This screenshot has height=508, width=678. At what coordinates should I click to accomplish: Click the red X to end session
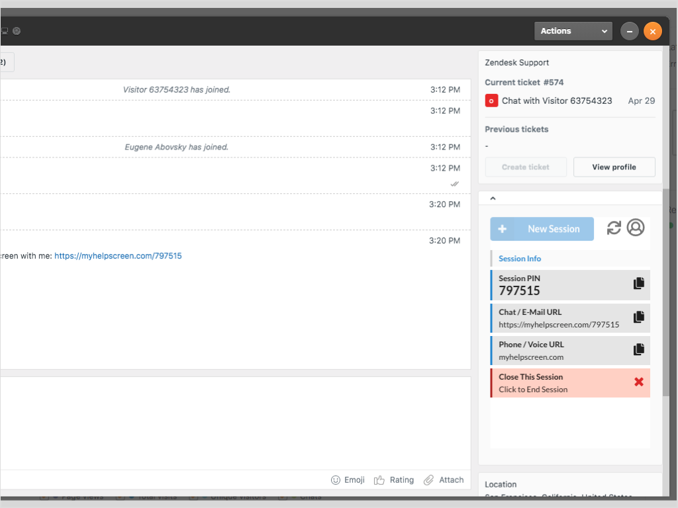pyautogui.click(x=638, y=382)
